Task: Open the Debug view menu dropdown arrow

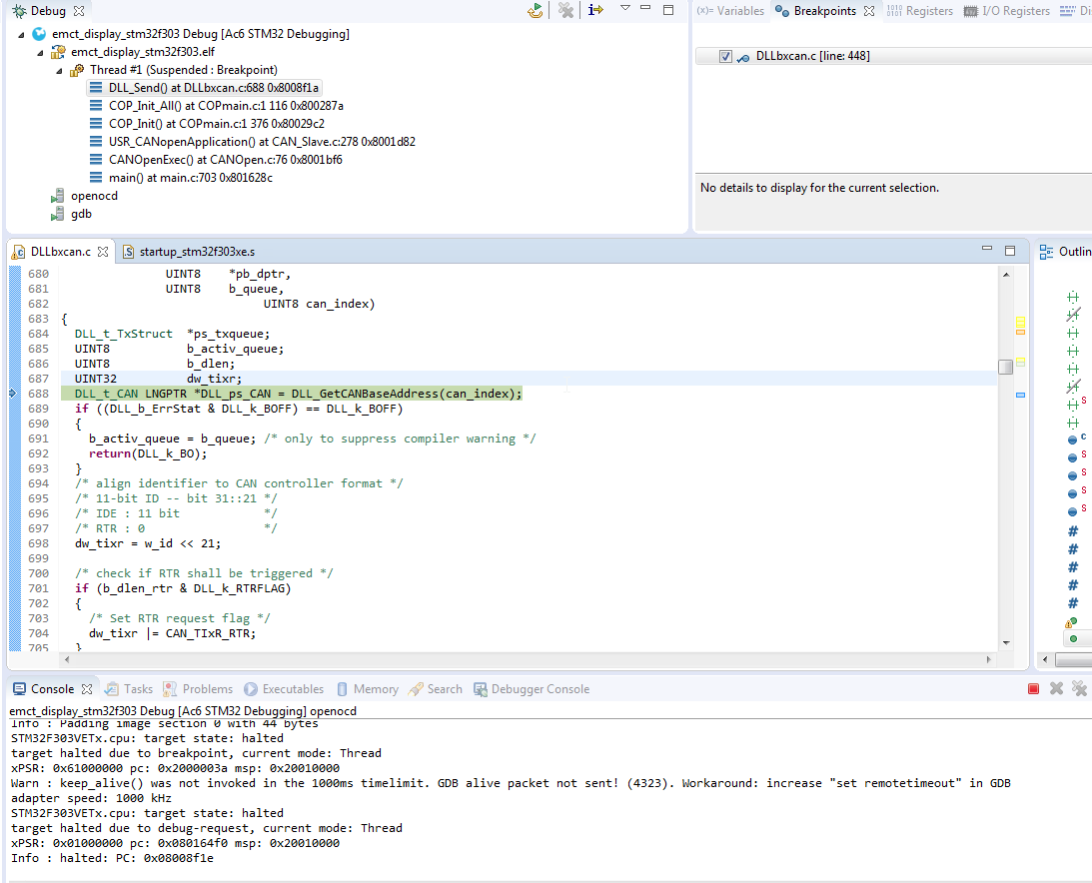Action: pyautogui.click(x=624, y=9)
